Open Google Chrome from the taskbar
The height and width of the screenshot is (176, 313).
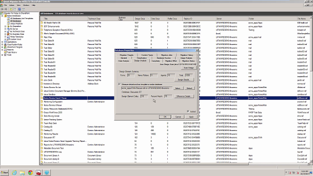tap(30, 173)
